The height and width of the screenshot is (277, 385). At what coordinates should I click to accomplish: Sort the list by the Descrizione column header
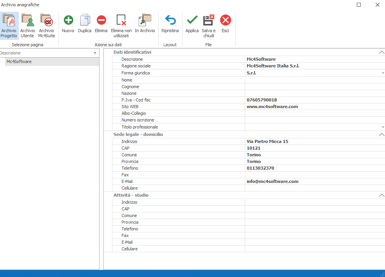click(47, 53)
